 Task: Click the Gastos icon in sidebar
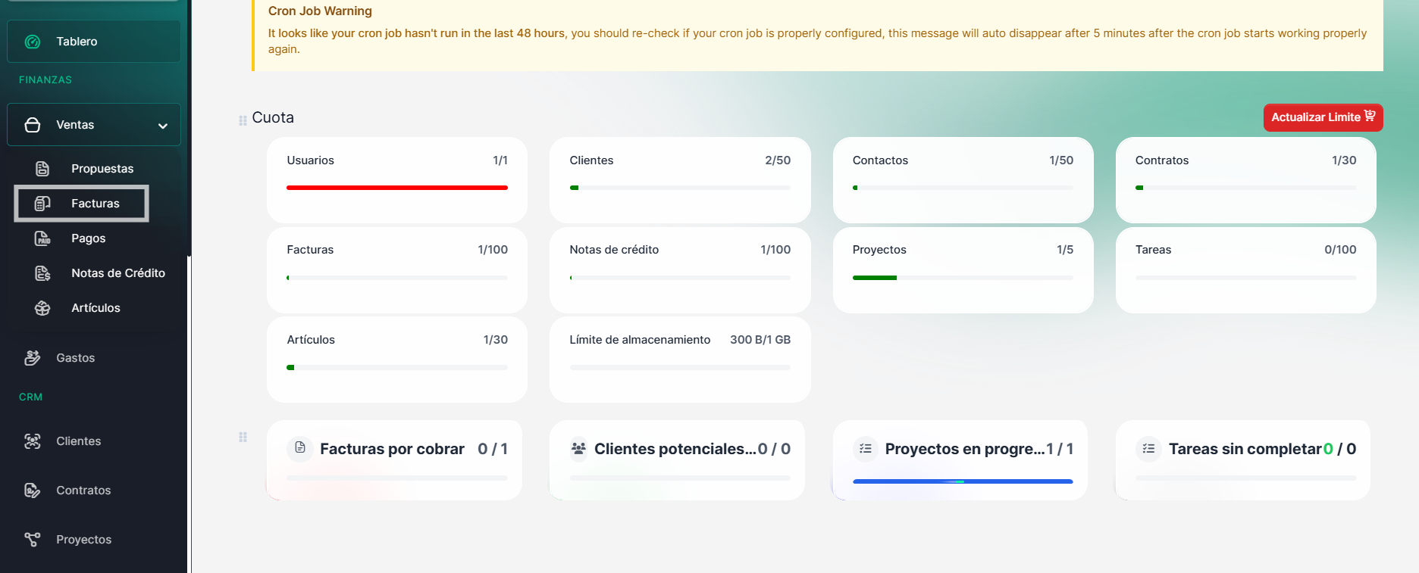pyautogui.click(x=33, y=358)
